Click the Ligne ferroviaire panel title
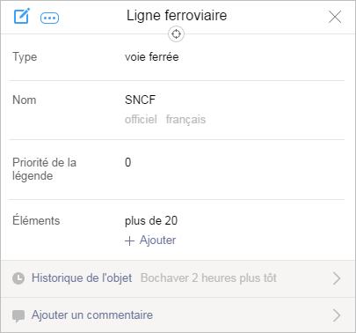 [177, 16]
